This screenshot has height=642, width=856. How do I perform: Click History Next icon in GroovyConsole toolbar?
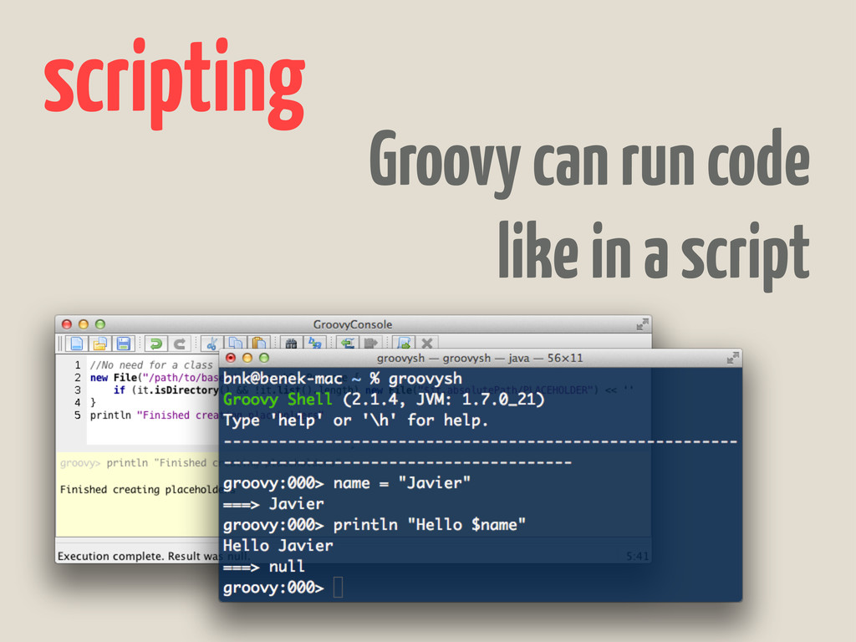[x=370, y=343]
